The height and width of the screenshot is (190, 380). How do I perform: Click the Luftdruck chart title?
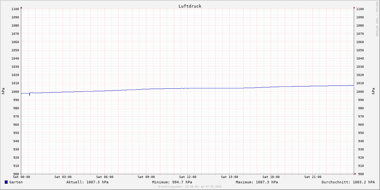(x=190, y=6)
